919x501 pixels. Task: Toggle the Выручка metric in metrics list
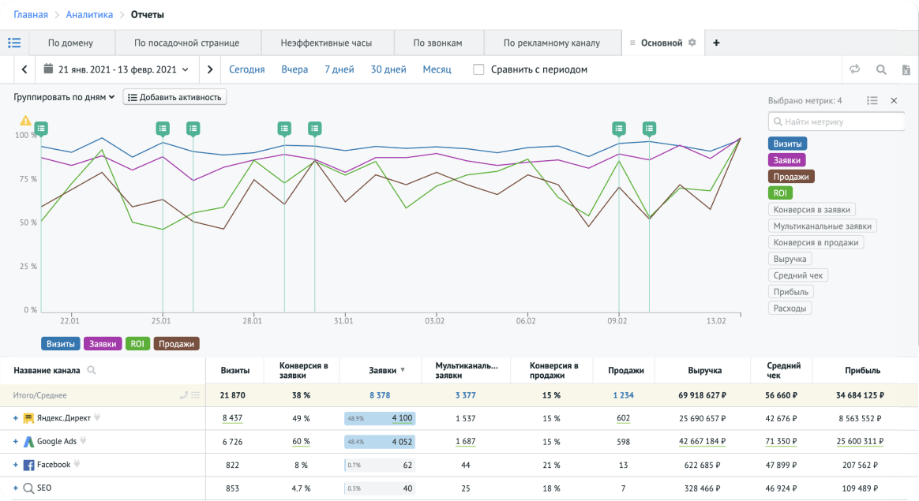pos(790,258)
